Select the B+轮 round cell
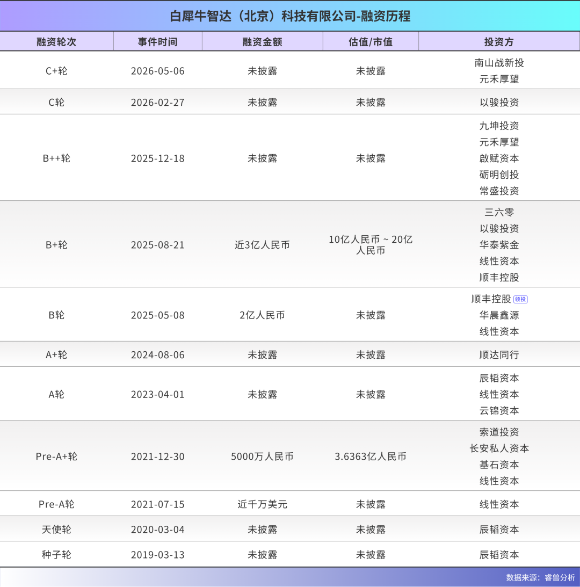Viewport: 580px width, 587px height. (x=56, y=245)
